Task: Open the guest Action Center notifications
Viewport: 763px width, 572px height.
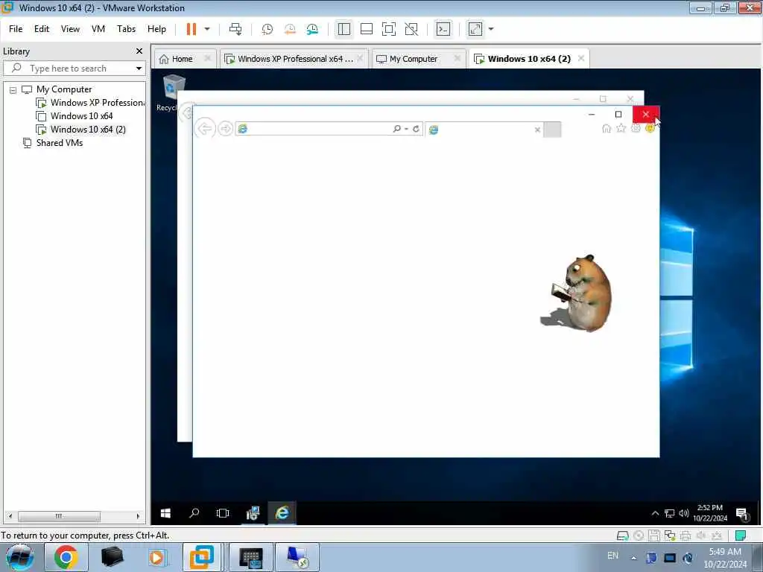Action: pyautogui.click(x=742, y=514)
